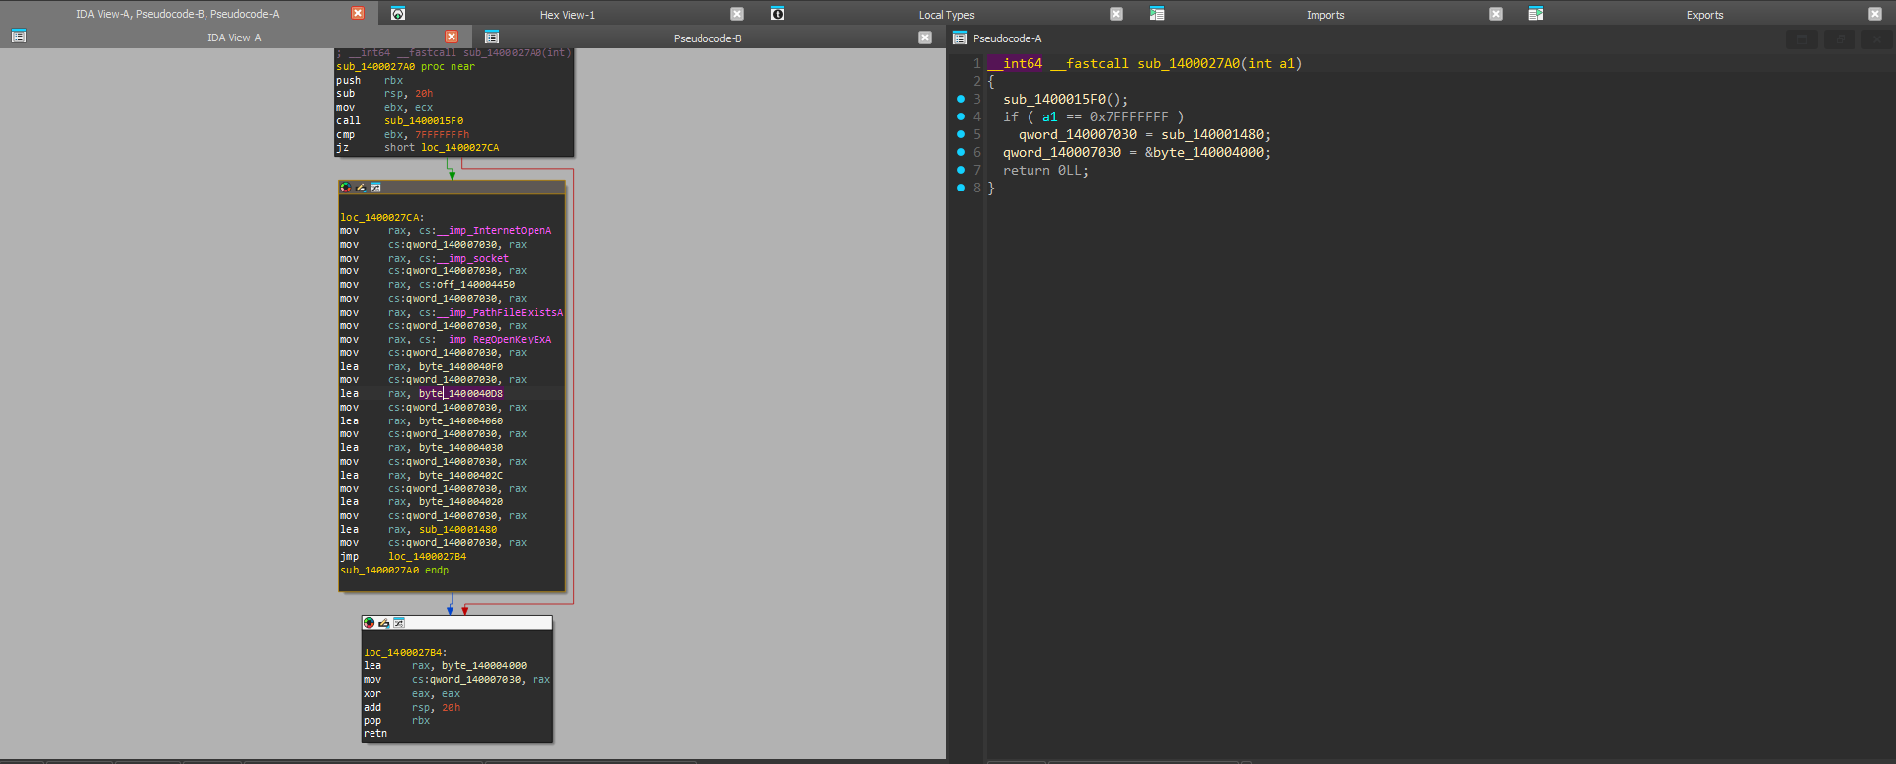This screenshot has height=764, width=1896.
Task: Select the IDA View-A tab
Action: 234,38
